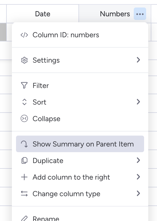Click the Duplicate copy icon
Screen dimensions: 157x221
click(x=24, y=160)
